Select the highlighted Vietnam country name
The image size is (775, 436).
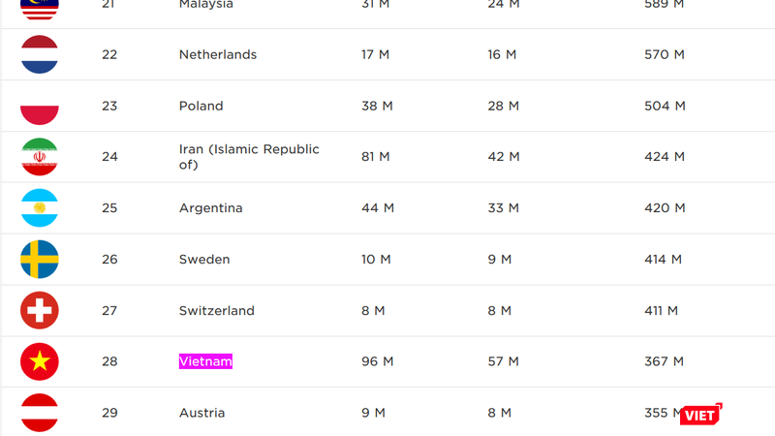[205, 361]
